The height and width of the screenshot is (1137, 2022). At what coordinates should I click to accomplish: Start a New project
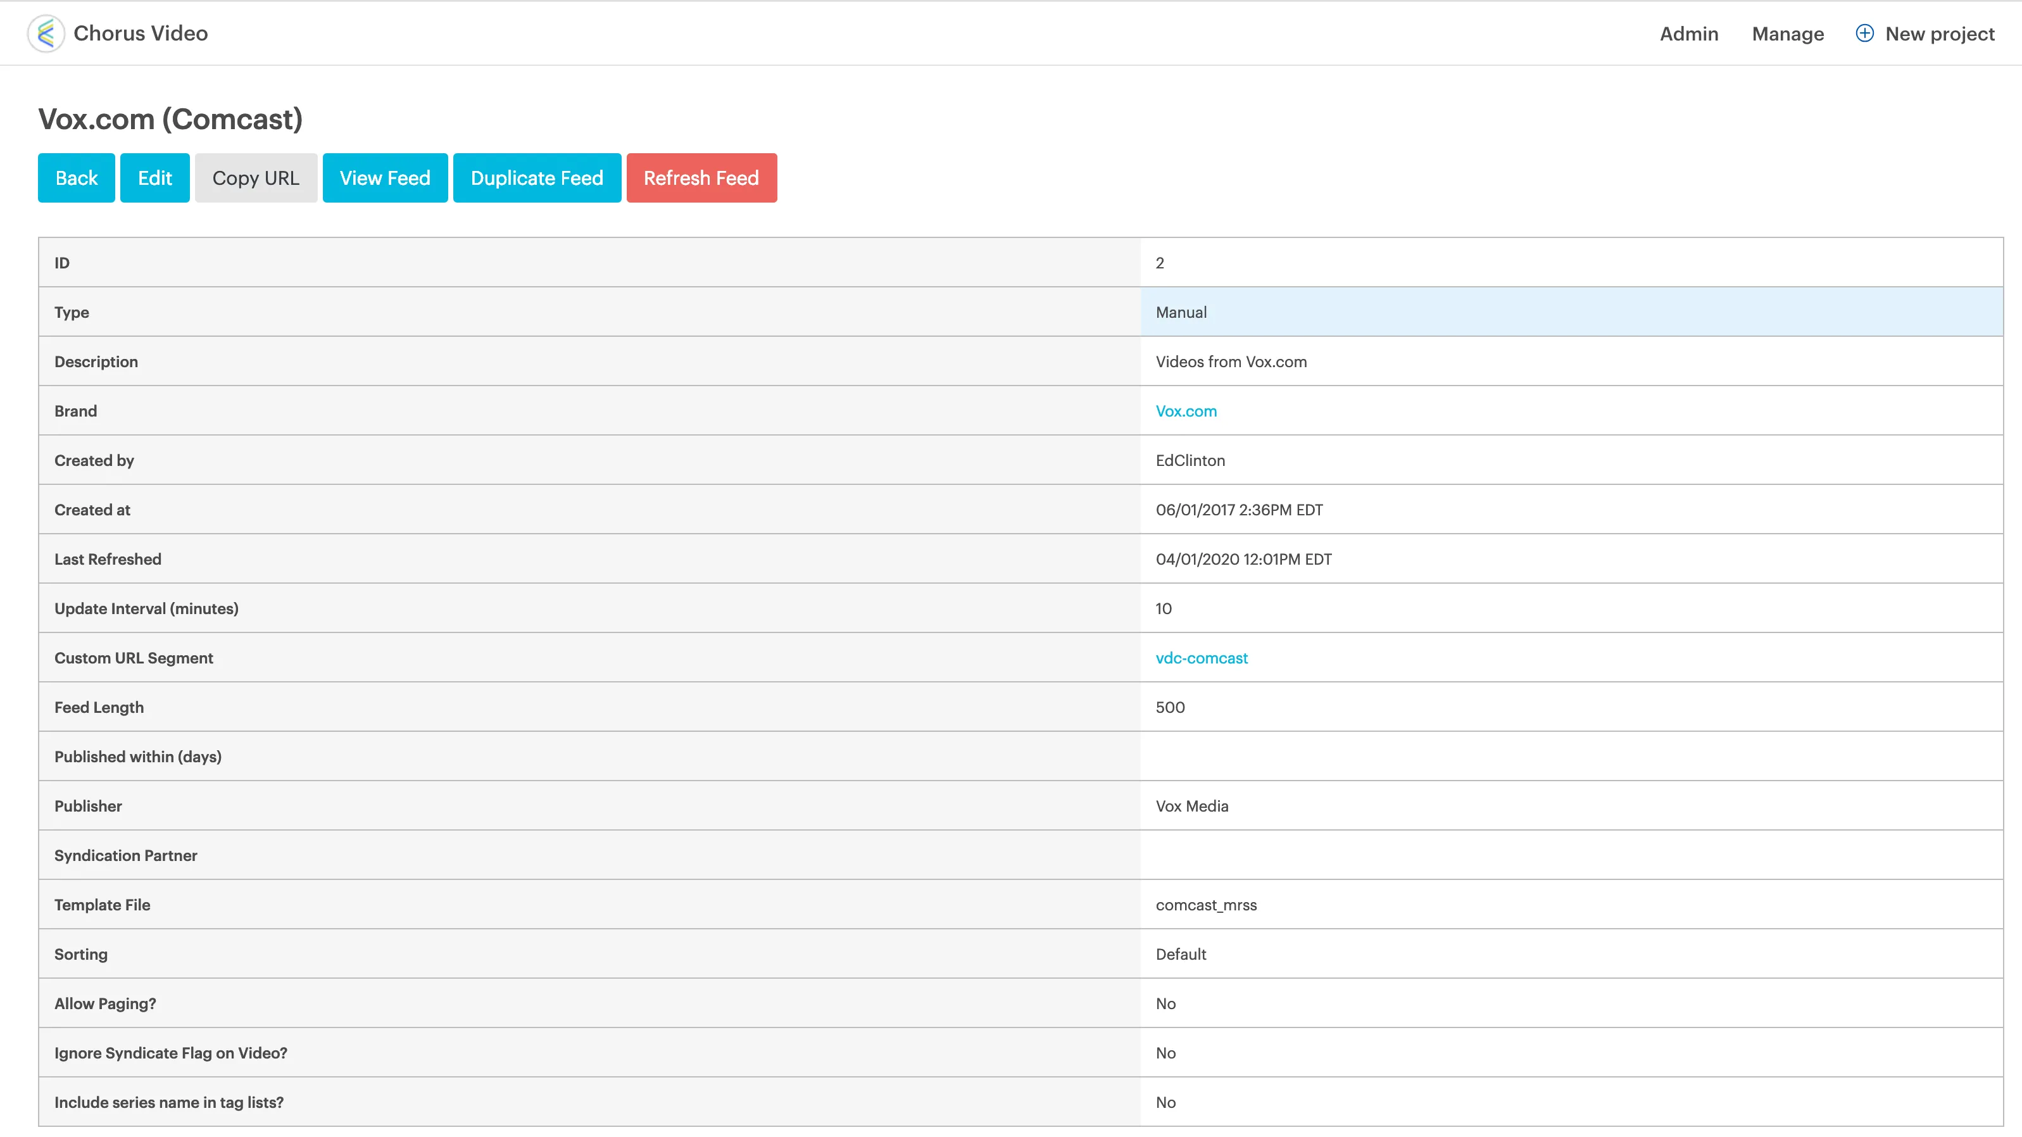coord(1940,34)
